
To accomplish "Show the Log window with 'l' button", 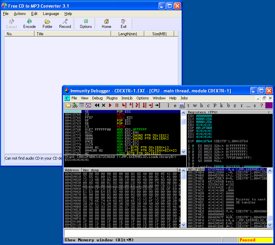I will click(168, 105).
